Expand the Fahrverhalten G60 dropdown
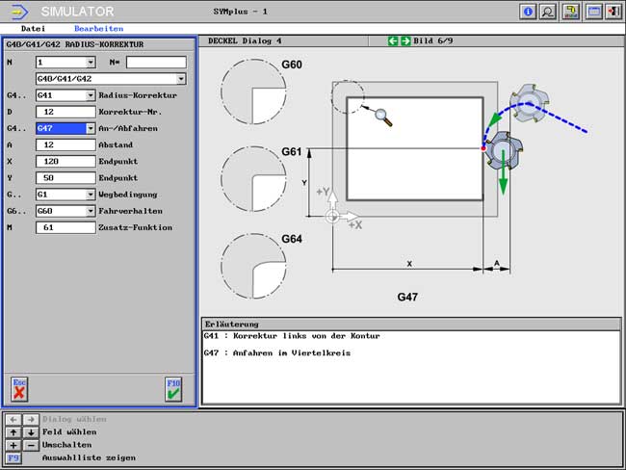 (91, 211)
